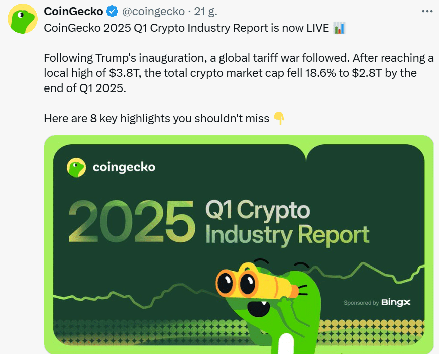Click the gecko logo inside the report banner
This screenshot has width=439, height=354.
click(76, 167)
